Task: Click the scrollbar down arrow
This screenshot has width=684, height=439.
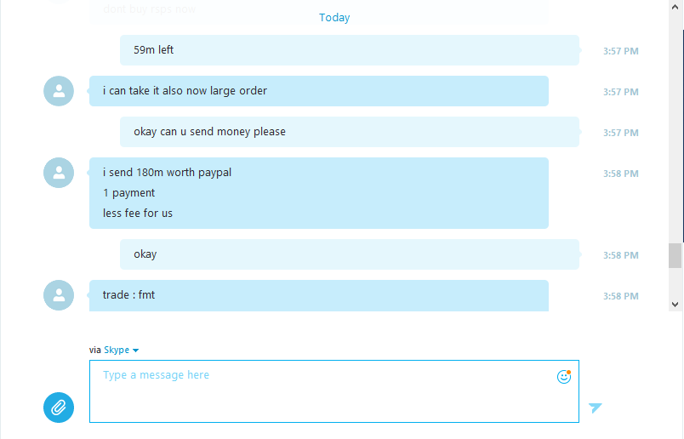Action: [675, 305]
